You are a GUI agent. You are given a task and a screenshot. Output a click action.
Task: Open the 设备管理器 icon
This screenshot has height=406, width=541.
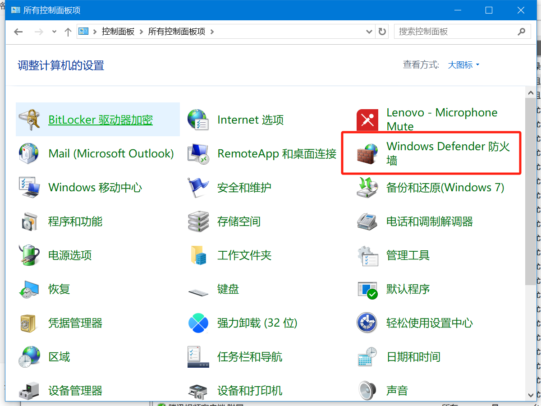[29, 390]
